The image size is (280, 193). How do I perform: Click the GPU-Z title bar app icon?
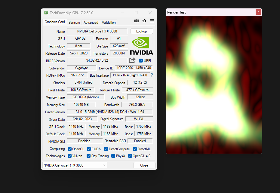(x=46, y=13)
